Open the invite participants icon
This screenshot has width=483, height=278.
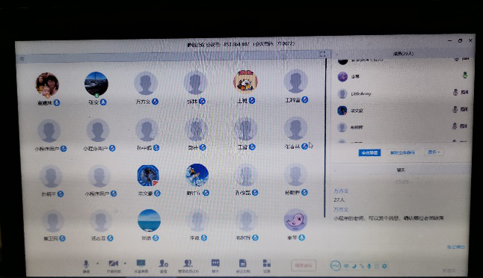tap(163, 264)
